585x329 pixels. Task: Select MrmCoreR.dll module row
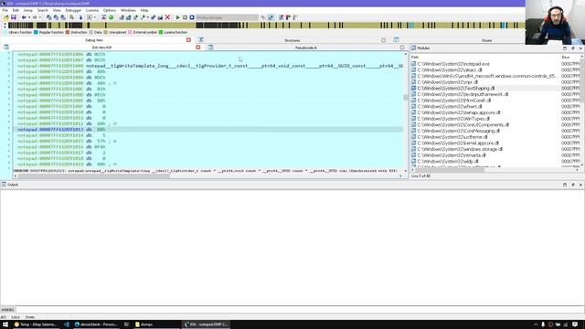[496, 101]
